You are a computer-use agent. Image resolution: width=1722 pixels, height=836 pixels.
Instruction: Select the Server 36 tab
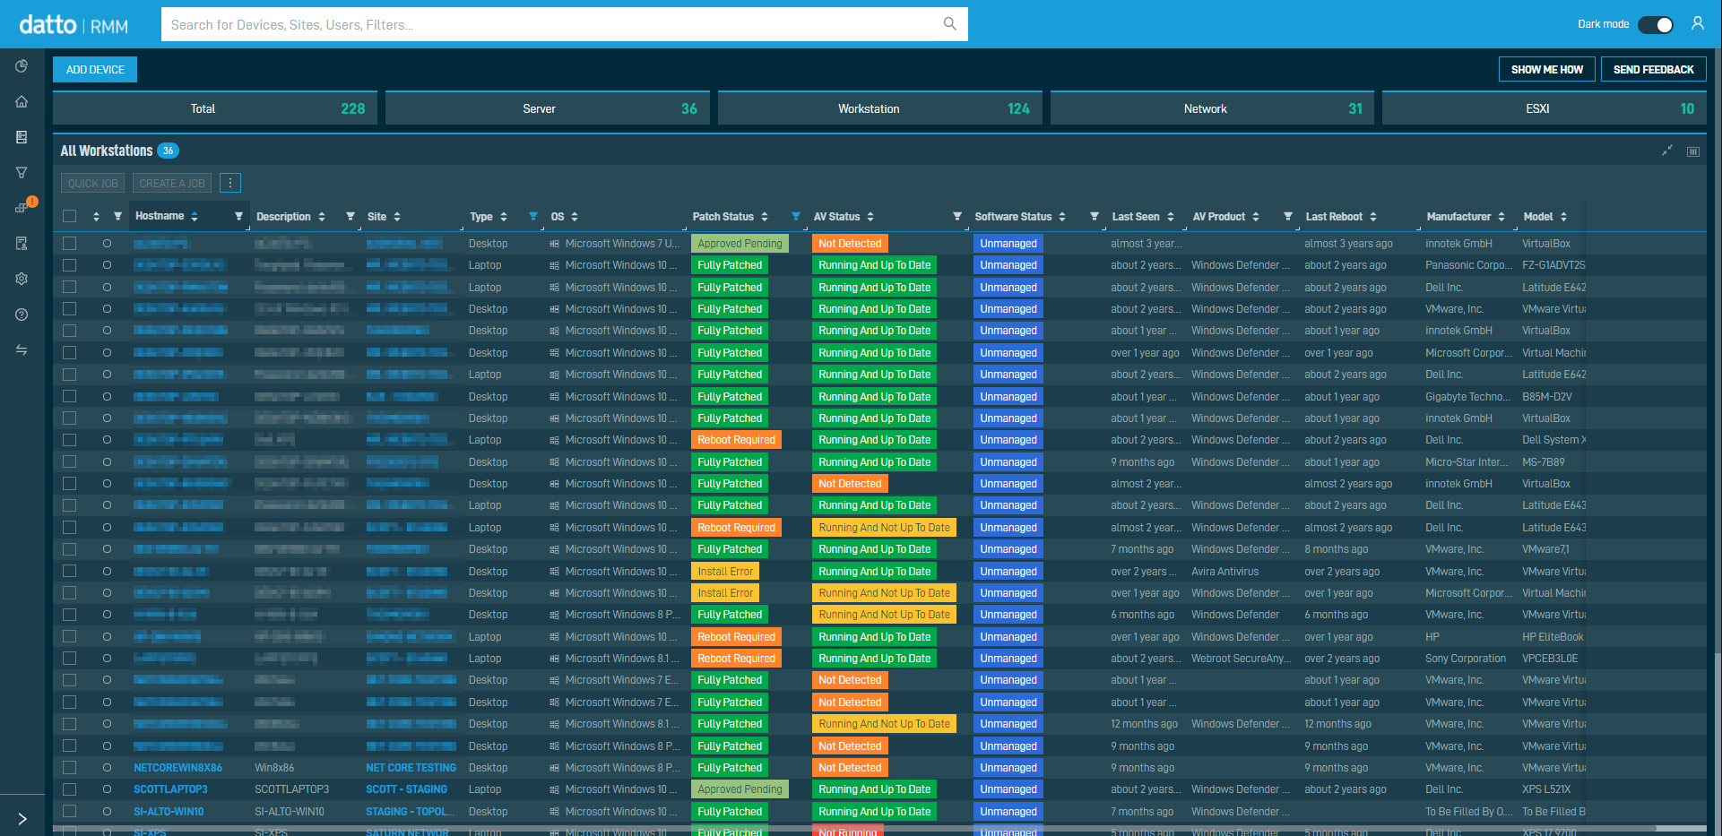coord(548,108)
